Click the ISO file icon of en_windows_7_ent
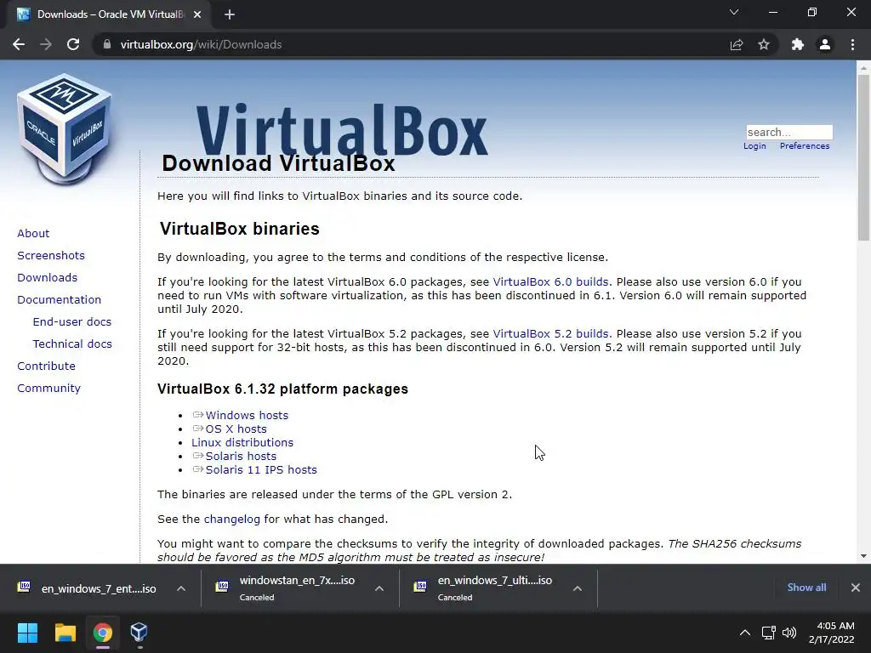The image size is (871, 653). point(24,587)
